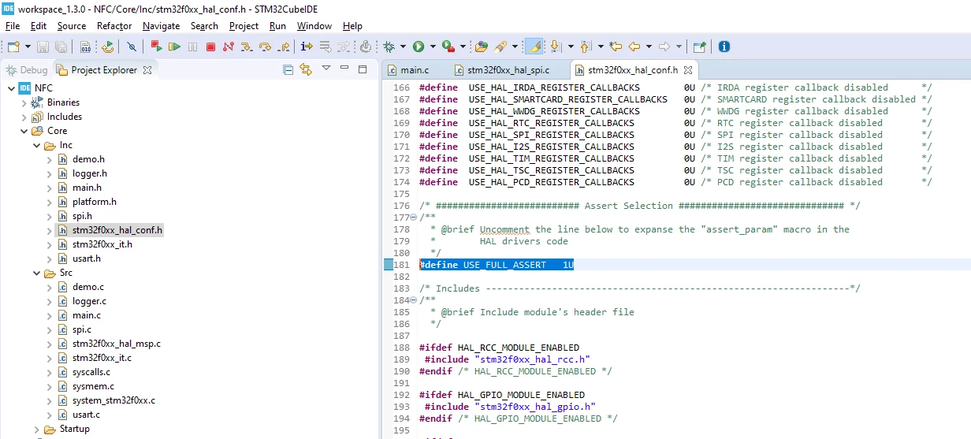
Task: Select platform.h in Project Explorer
Action: click(x=95, y=202)
